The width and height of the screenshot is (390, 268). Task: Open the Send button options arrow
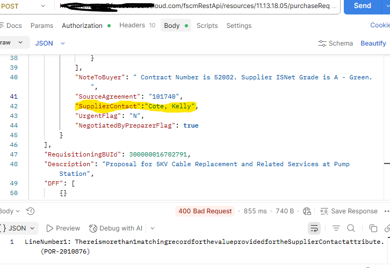(386, 6)
